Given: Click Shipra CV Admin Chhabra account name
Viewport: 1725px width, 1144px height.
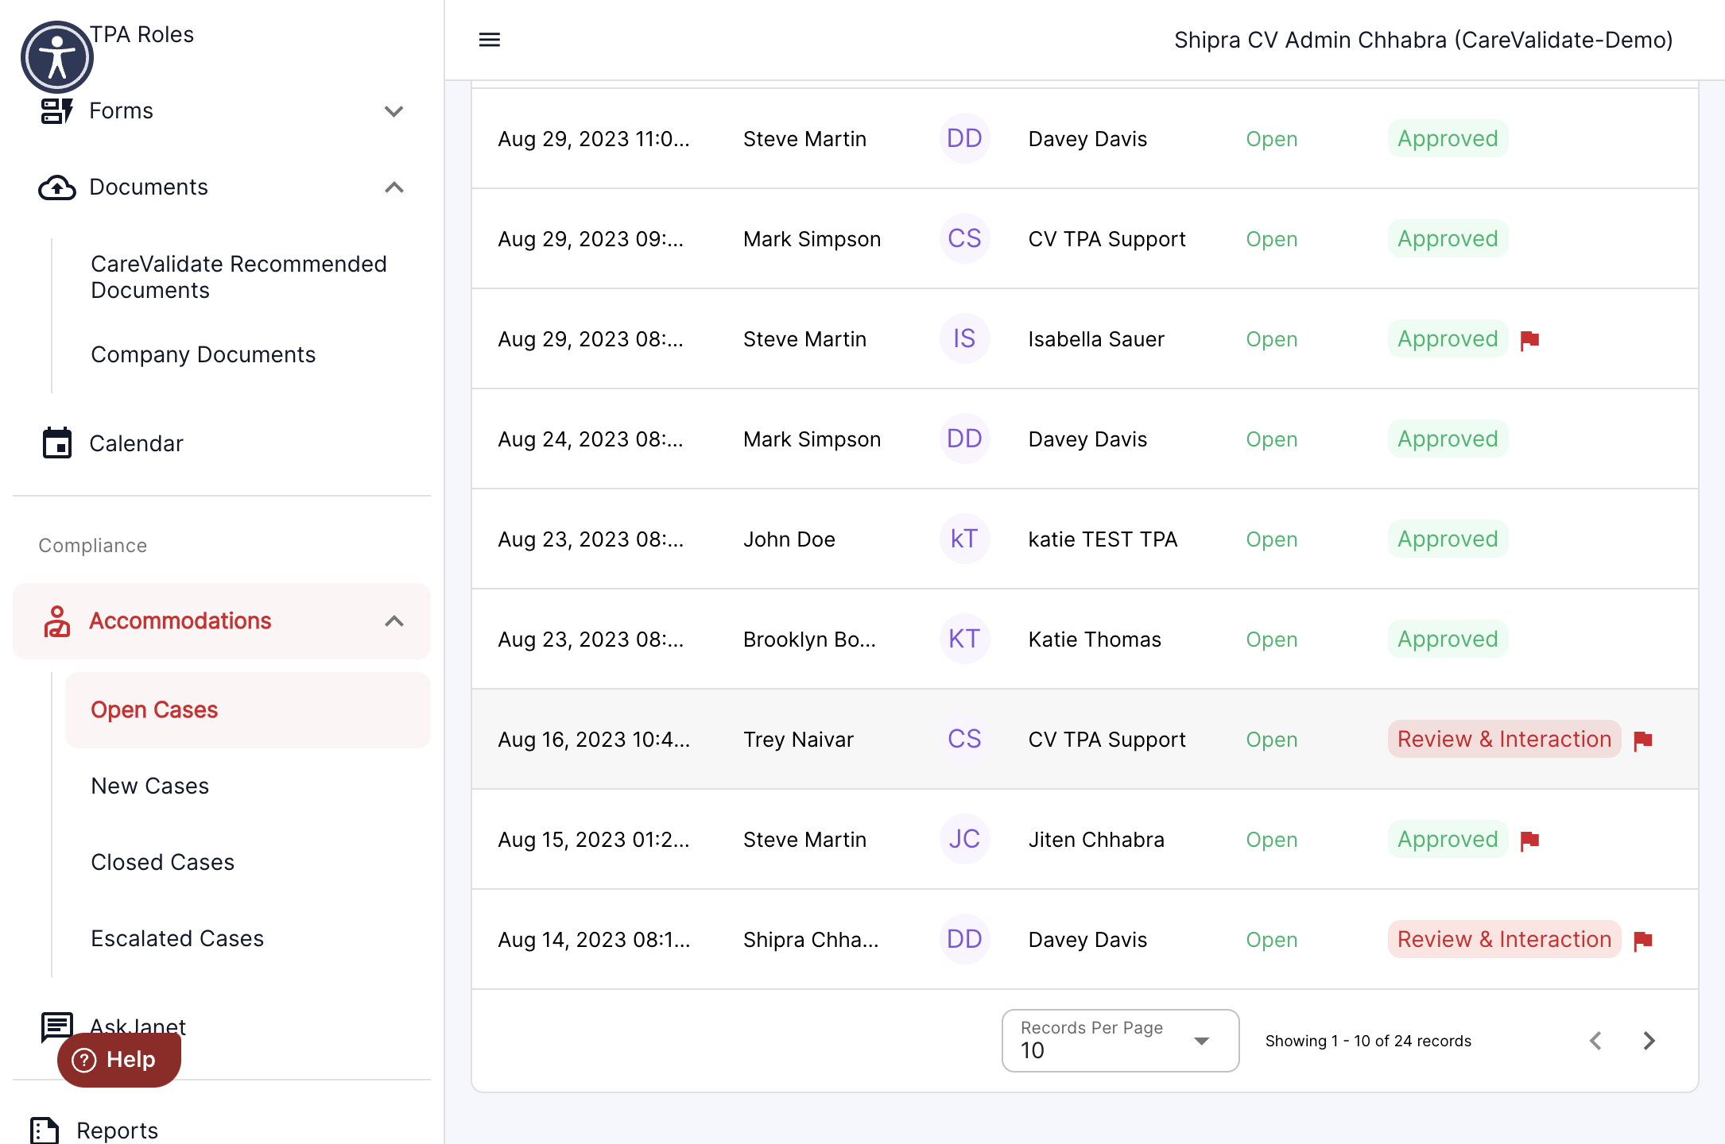Looking at the screenshot, I should (x=1423, y=40).
